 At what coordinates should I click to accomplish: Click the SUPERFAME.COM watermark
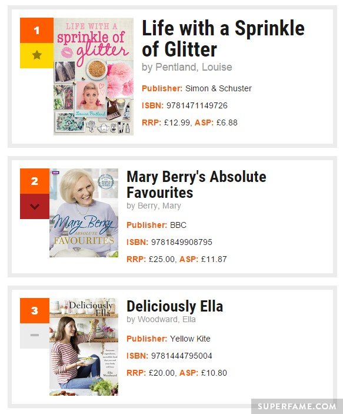[297, 406]
